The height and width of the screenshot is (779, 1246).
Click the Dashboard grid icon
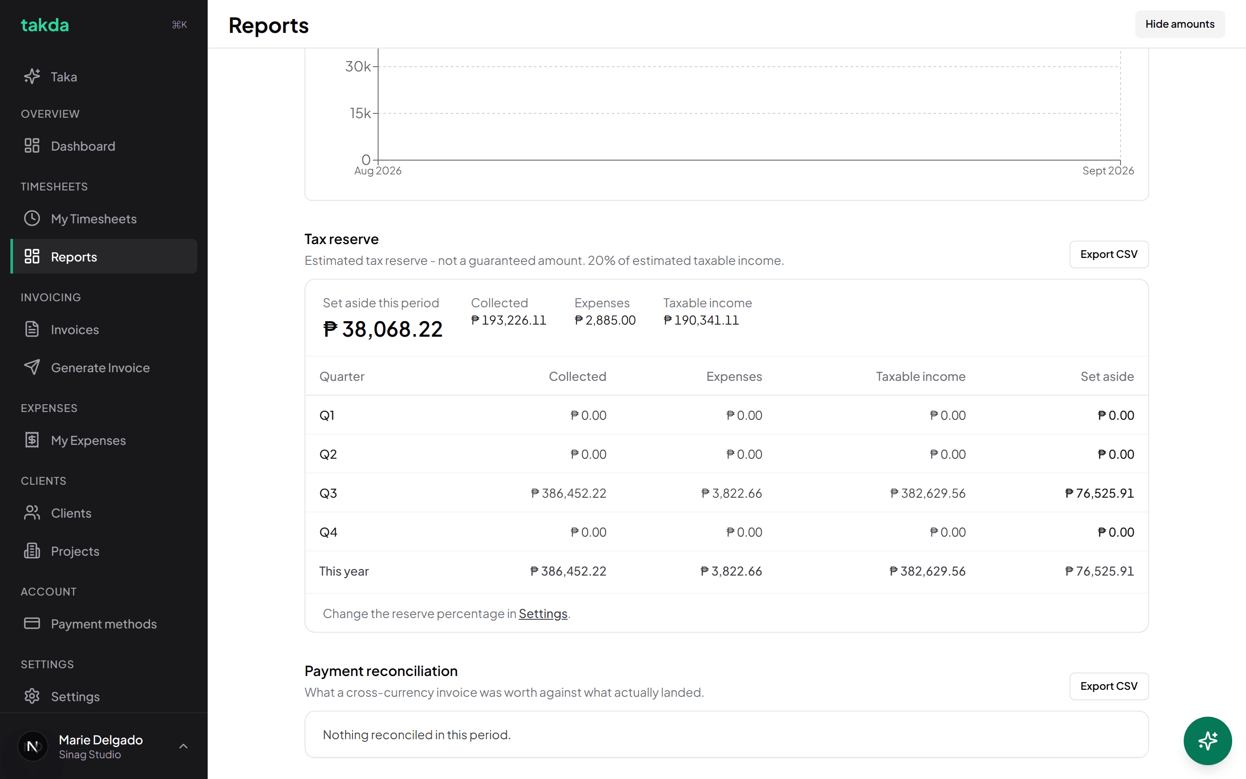tap(32, 146)
